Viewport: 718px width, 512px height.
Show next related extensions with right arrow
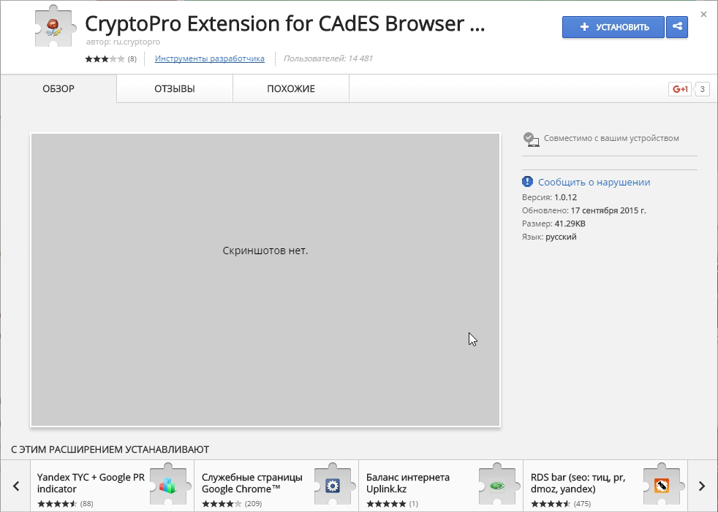(x=702, y=486)
